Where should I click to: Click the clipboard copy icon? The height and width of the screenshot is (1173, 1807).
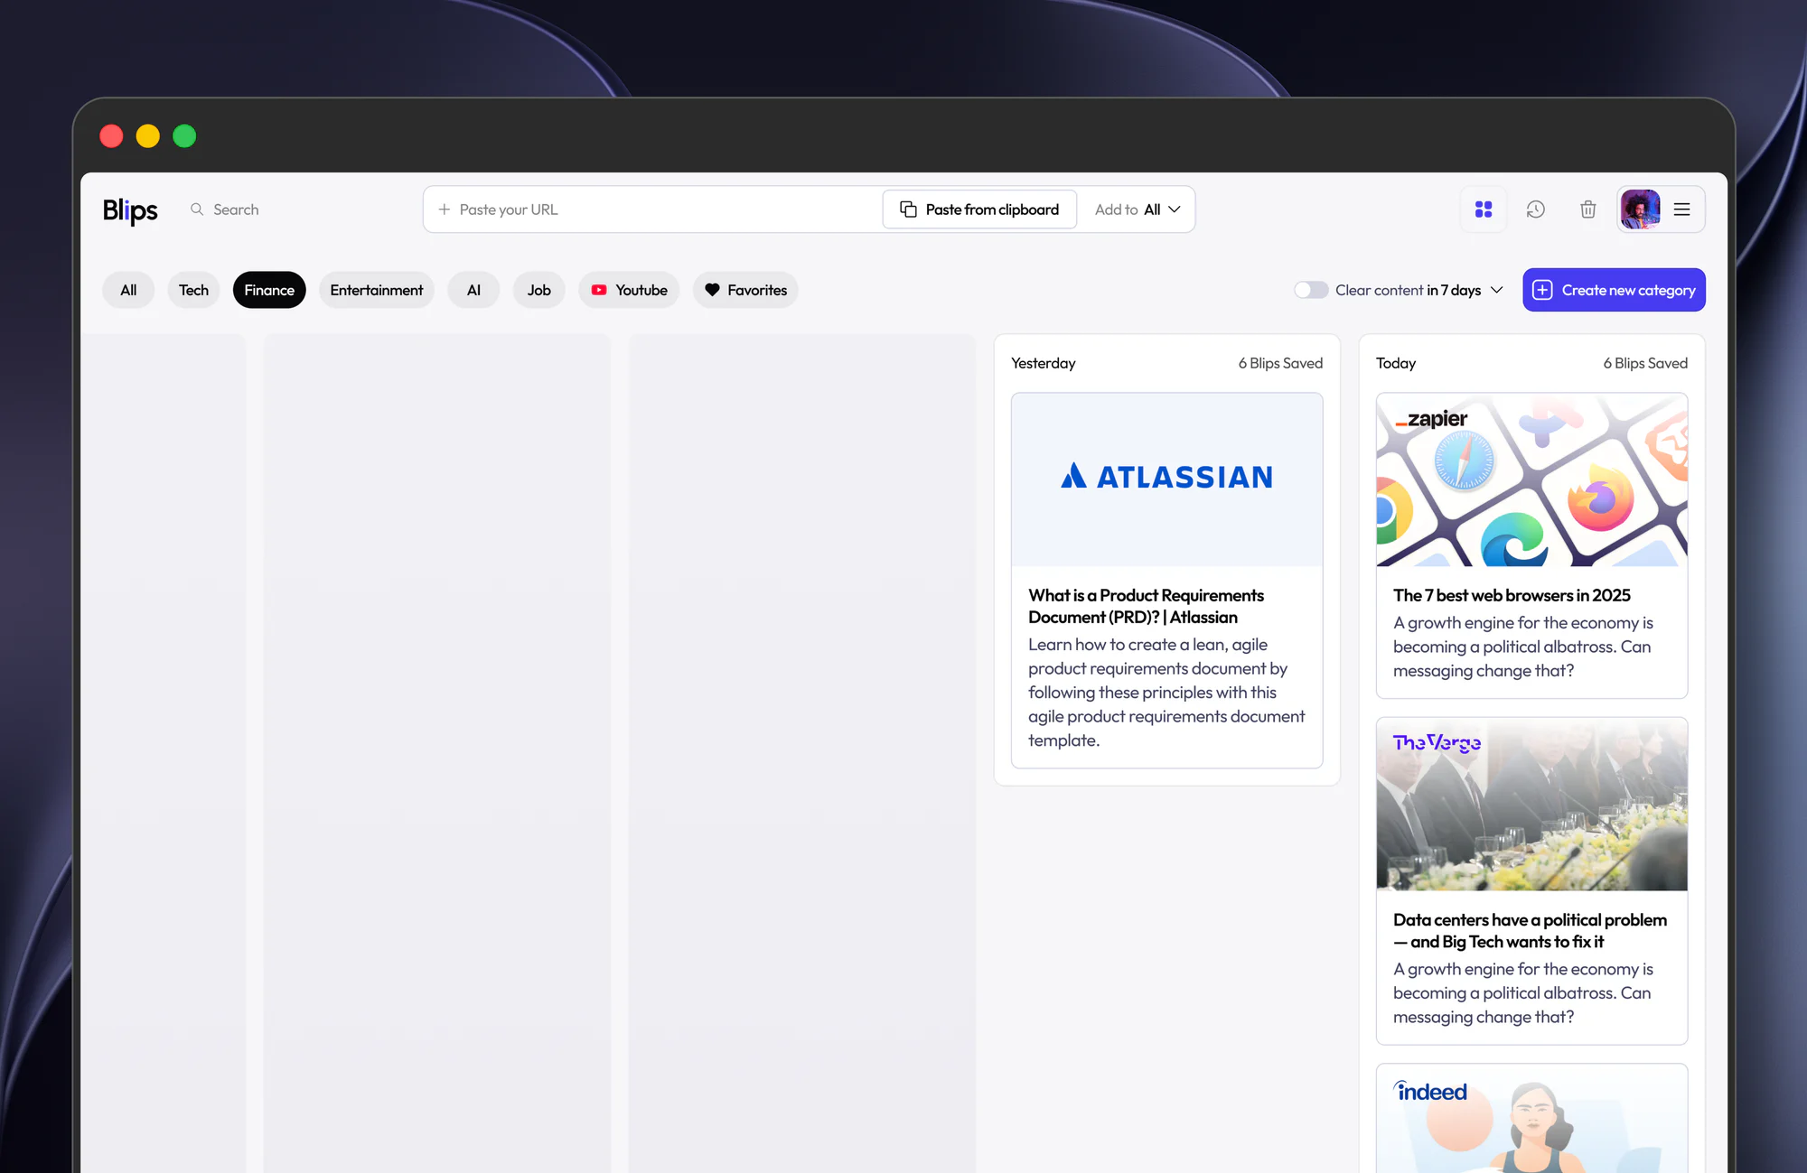coord(909,209)
